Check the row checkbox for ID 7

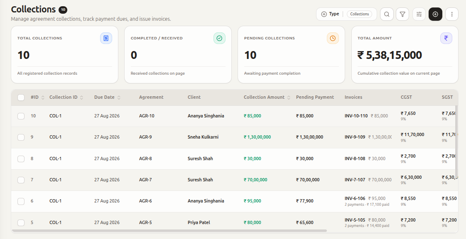coord(21,180)
